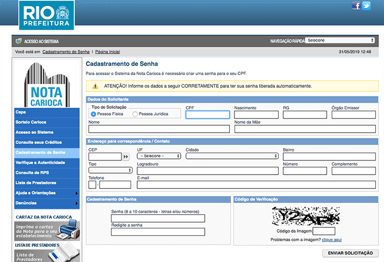
Task: Select the Pessoa Jurídica radio button
Action: 135,114
